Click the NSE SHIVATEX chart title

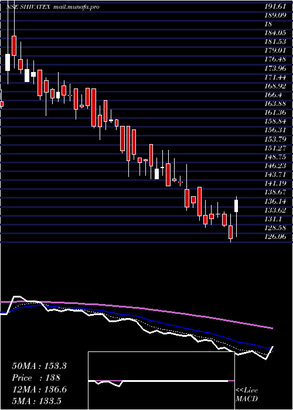pos(28,7)
